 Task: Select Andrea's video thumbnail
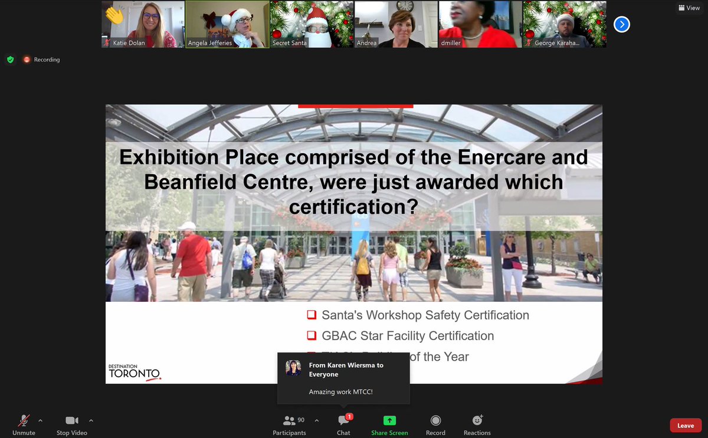[x=396, y=24]
